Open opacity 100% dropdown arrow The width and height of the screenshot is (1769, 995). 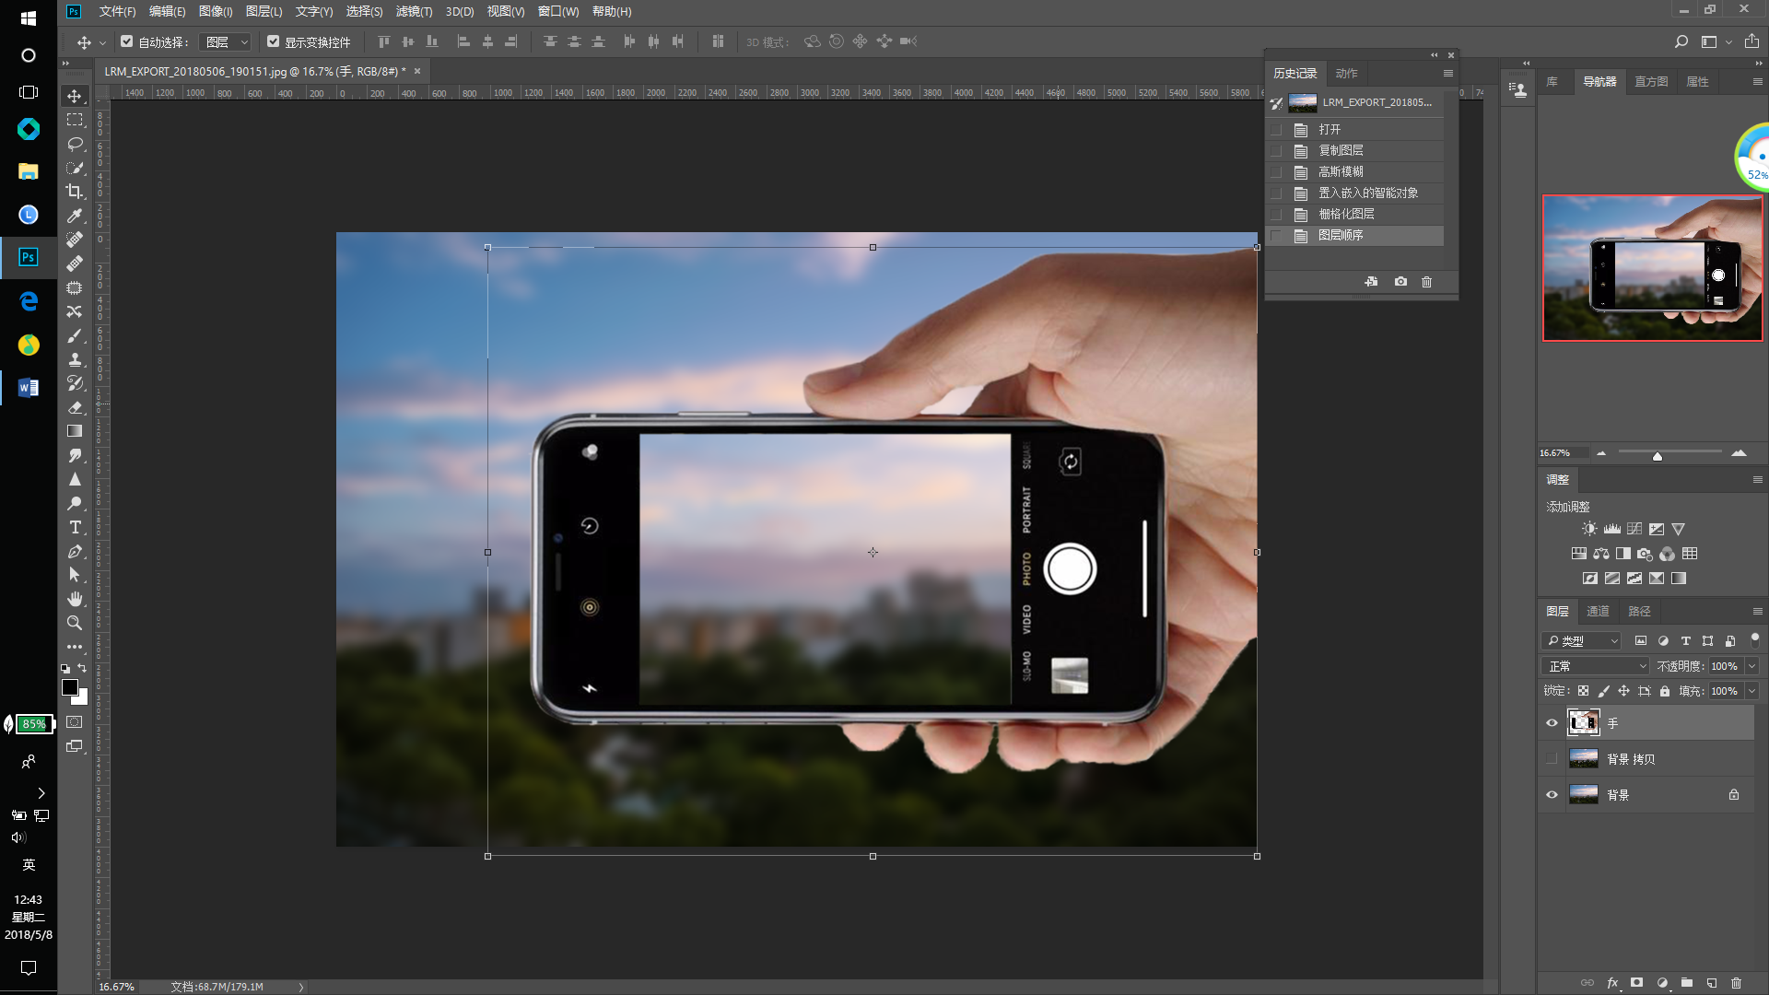pos(1751,666)
